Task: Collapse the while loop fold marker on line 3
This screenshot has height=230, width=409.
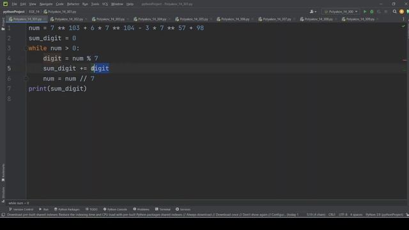Action: pyautogui.click(x=26, y=49)
